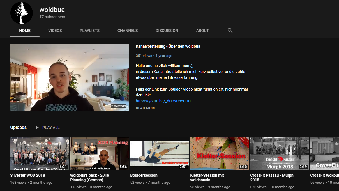Expand description with READ MORE
The width and height of the screenshot is (339, 191).
(146, 108)
